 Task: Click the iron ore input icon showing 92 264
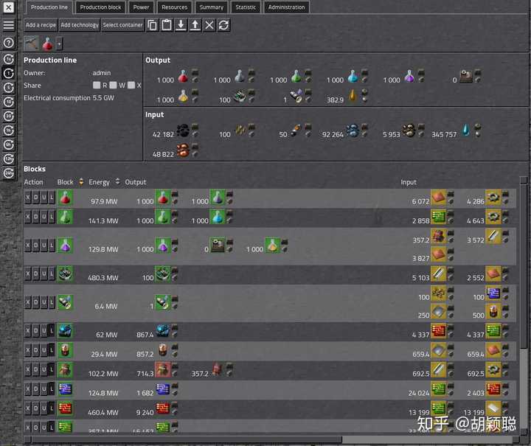tap(353, 130)
